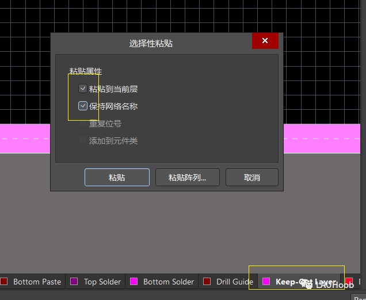
Task: Switch to the Bottom Paste layer tab
Action: tap(32, 282)
